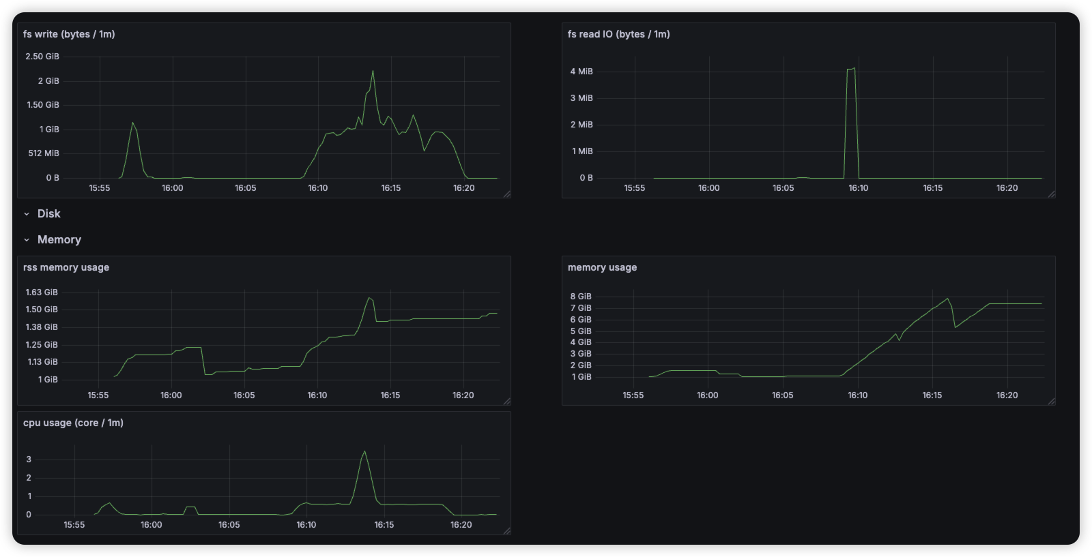Open the memory usage panel title menu
The height and width of the screenshot is (557, 1092).
point(602,267)
